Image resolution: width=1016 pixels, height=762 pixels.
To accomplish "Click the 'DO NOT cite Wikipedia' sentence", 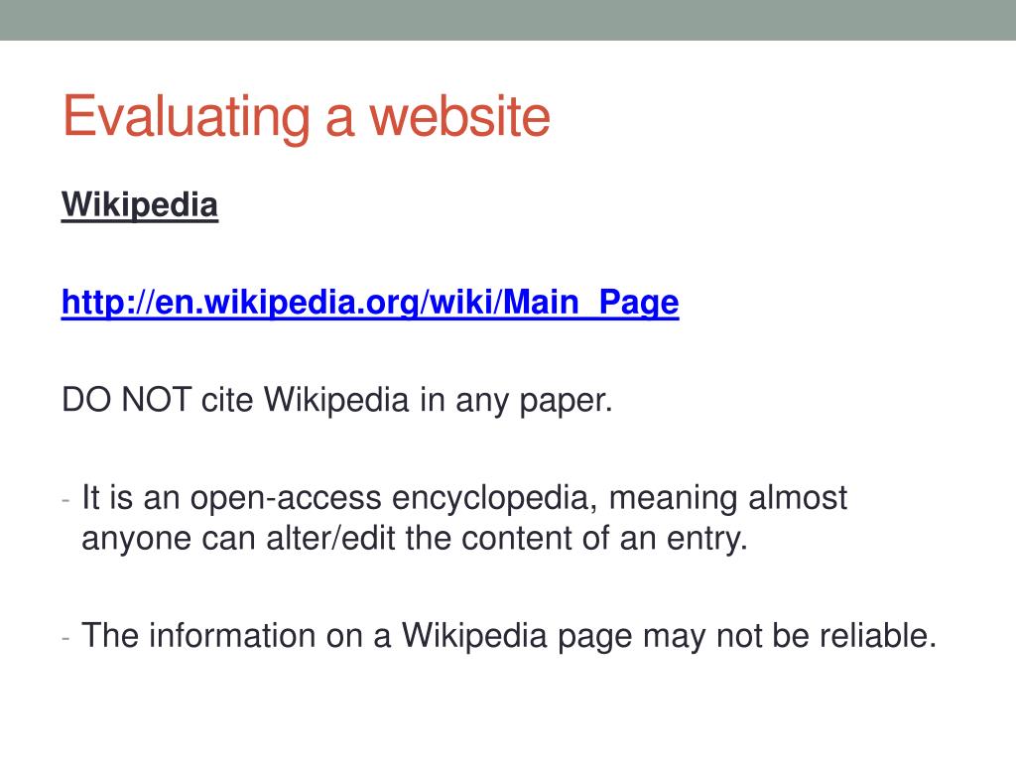I will (x=337, y=400).
